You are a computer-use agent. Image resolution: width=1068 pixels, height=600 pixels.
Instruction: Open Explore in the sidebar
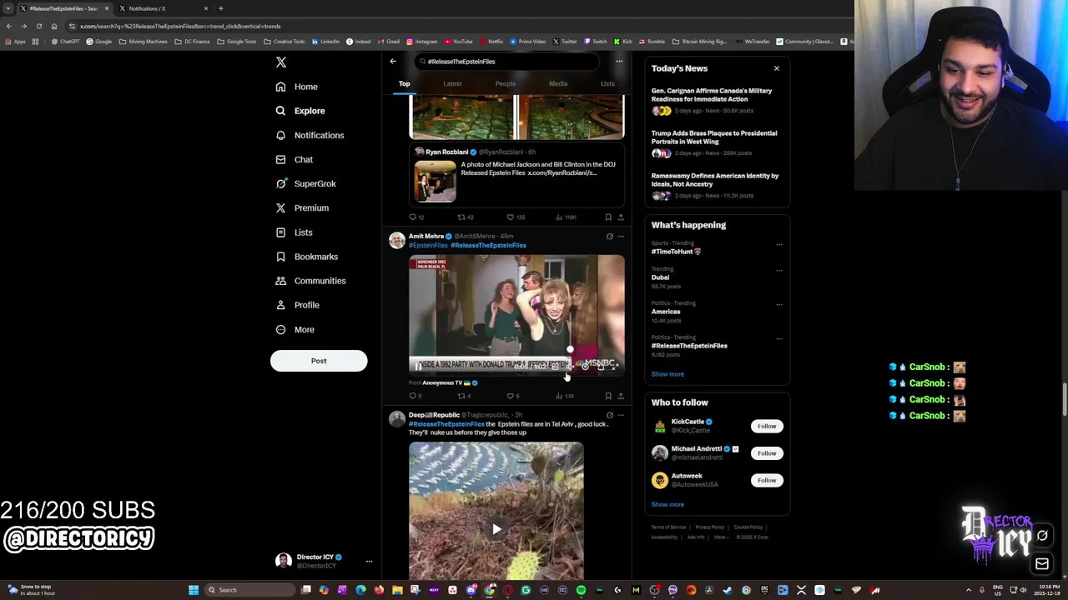pos(300,111)
